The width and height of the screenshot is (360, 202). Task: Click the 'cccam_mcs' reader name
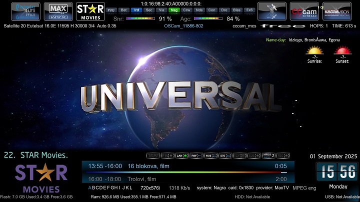[244, 26]
